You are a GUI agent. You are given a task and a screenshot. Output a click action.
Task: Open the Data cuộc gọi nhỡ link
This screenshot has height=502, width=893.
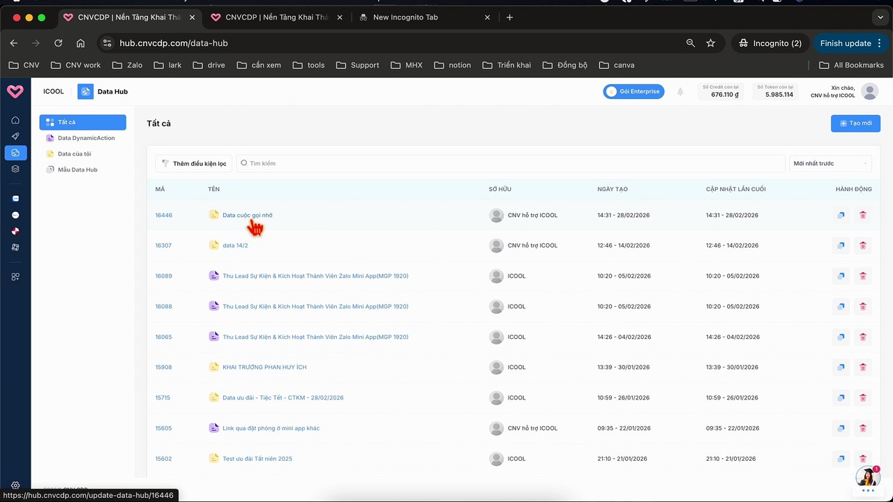tap(247, 215)
